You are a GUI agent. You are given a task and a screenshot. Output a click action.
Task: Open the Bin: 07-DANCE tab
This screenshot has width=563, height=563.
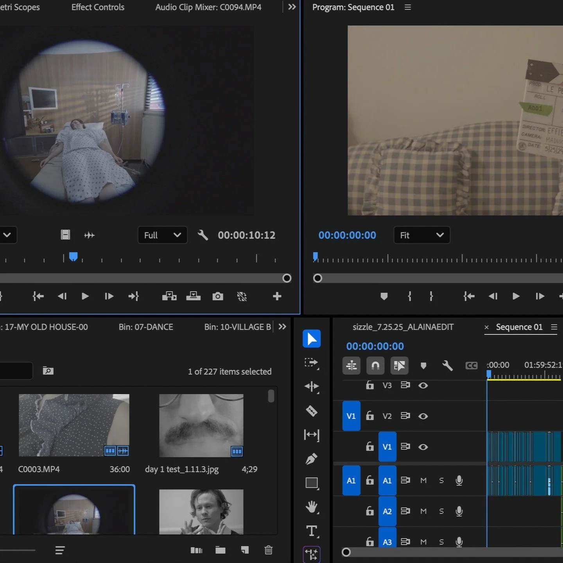pyautogui.click(x=146, y=327)
